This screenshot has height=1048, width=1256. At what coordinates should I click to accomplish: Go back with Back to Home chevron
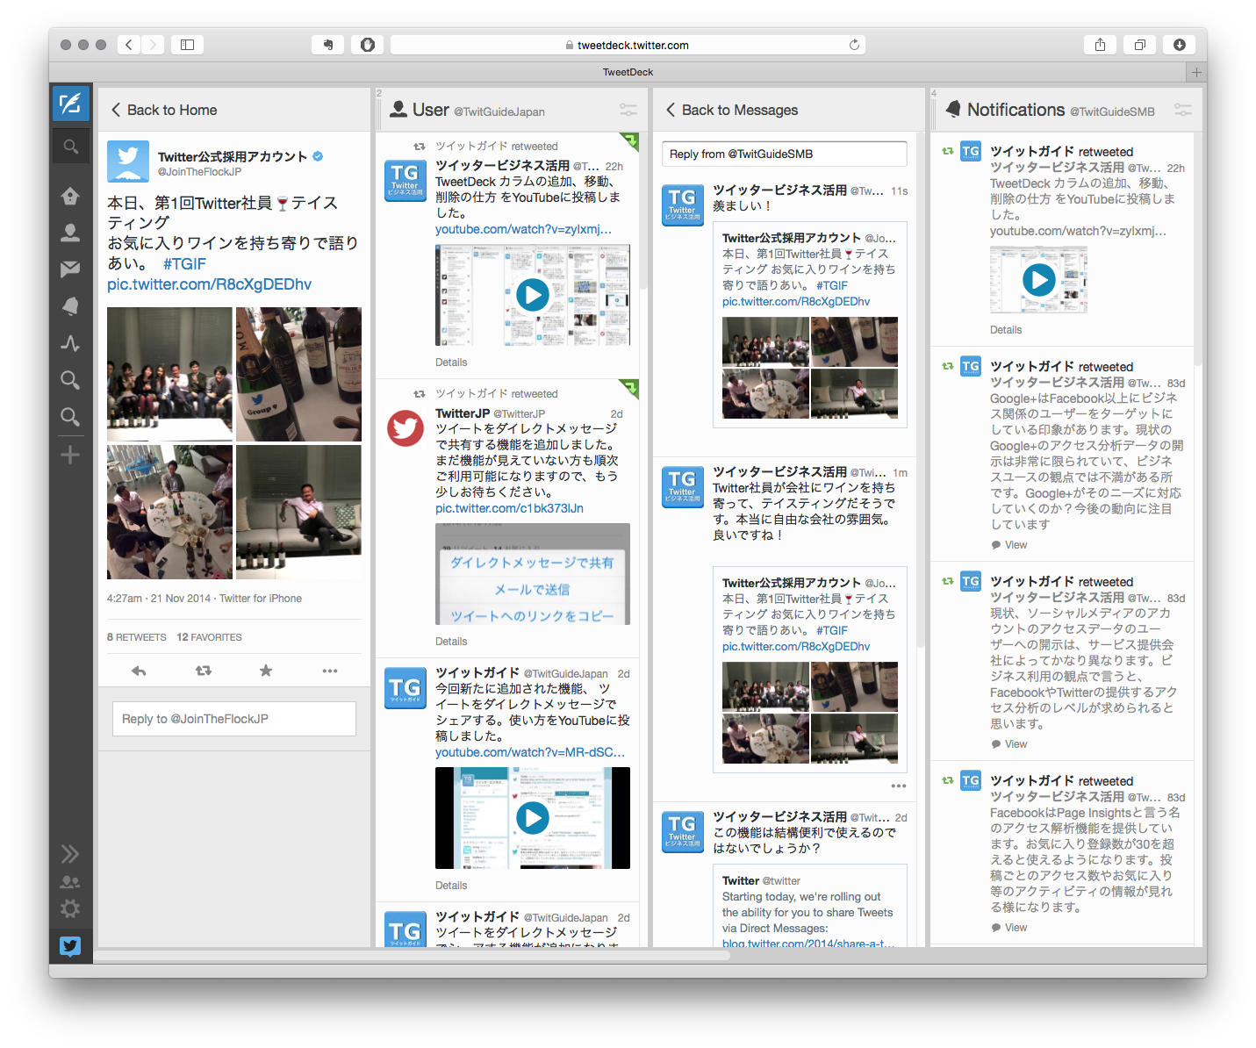116,110
